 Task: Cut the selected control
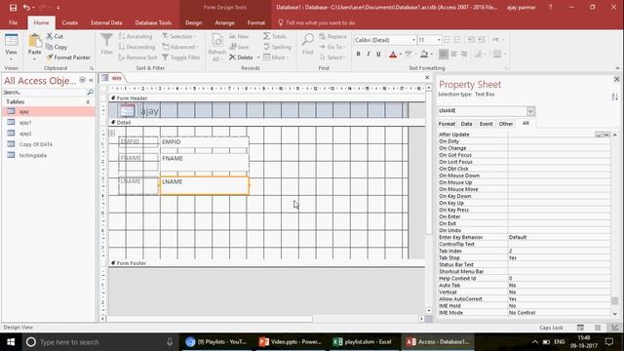[x=55, y=36]
